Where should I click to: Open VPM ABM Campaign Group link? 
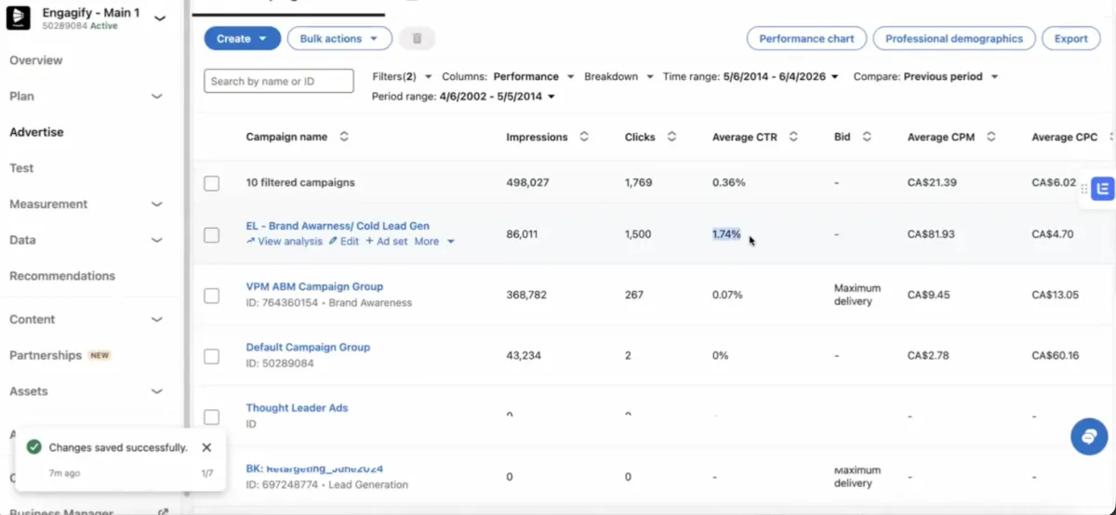[x=314, y=286]
